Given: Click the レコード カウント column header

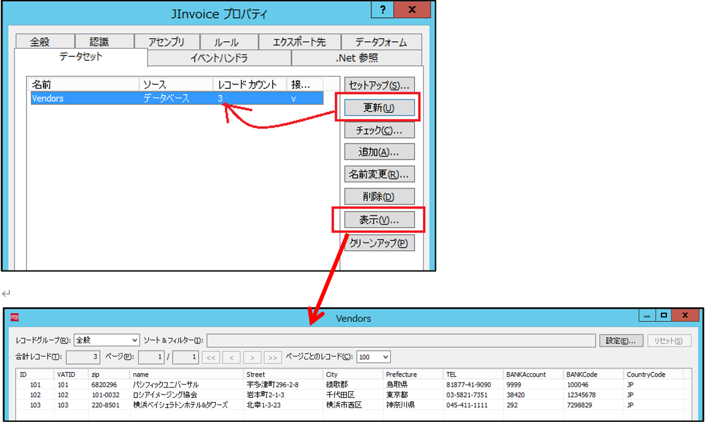Looking at the screenshot, I should (x=249, y=85).
